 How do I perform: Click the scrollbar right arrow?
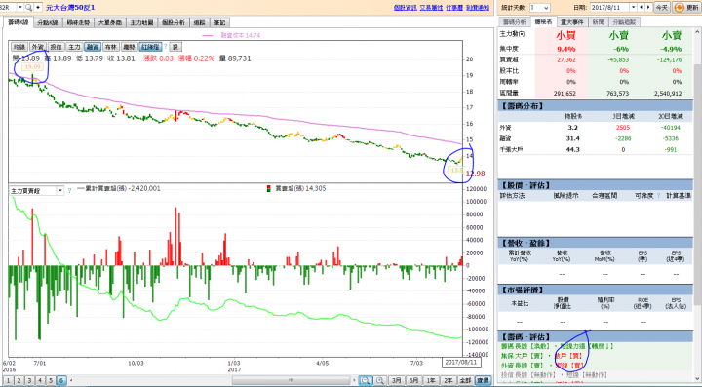tap(354, 381)
